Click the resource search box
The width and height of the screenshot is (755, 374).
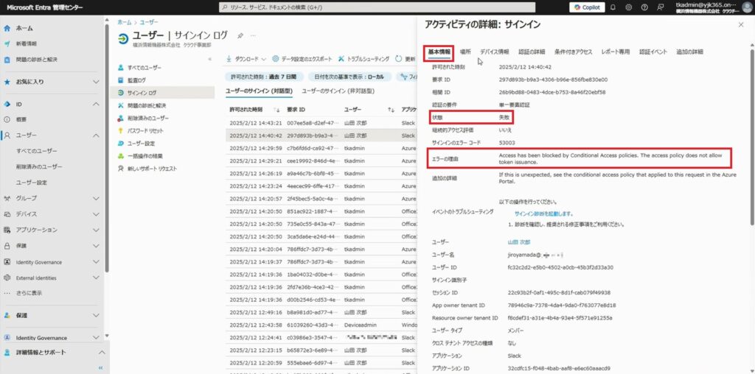(x=391, y=7)
